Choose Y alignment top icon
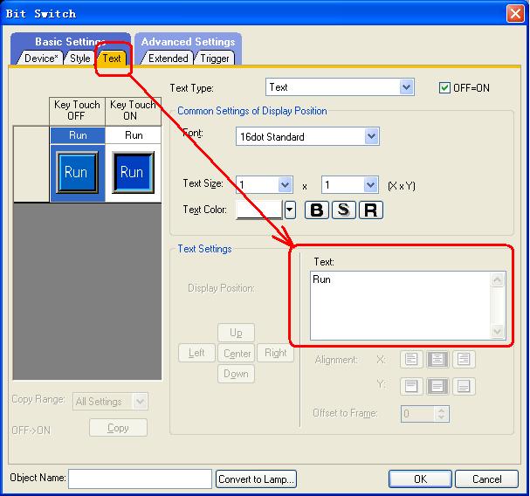This screenshot has height=496, width=530. click(410, 385)
